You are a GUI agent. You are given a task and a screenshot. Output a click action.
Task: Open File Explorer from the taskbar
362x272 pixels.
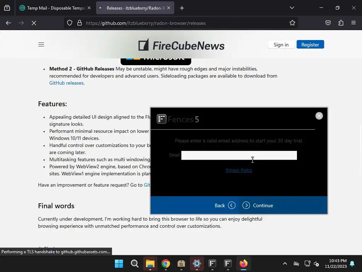150,263
